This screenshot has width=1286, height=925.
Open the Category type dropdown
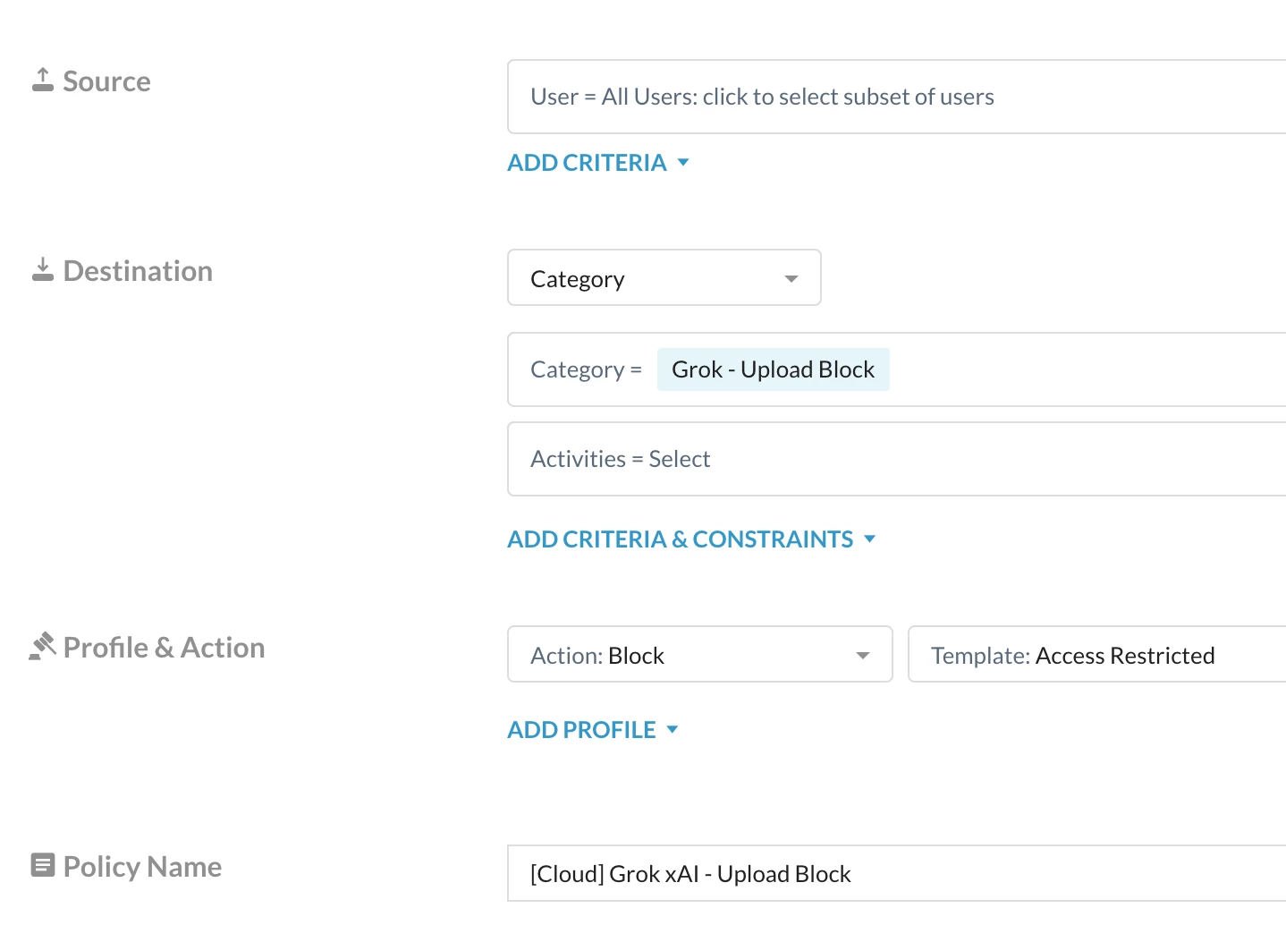(x=664, y=278)
